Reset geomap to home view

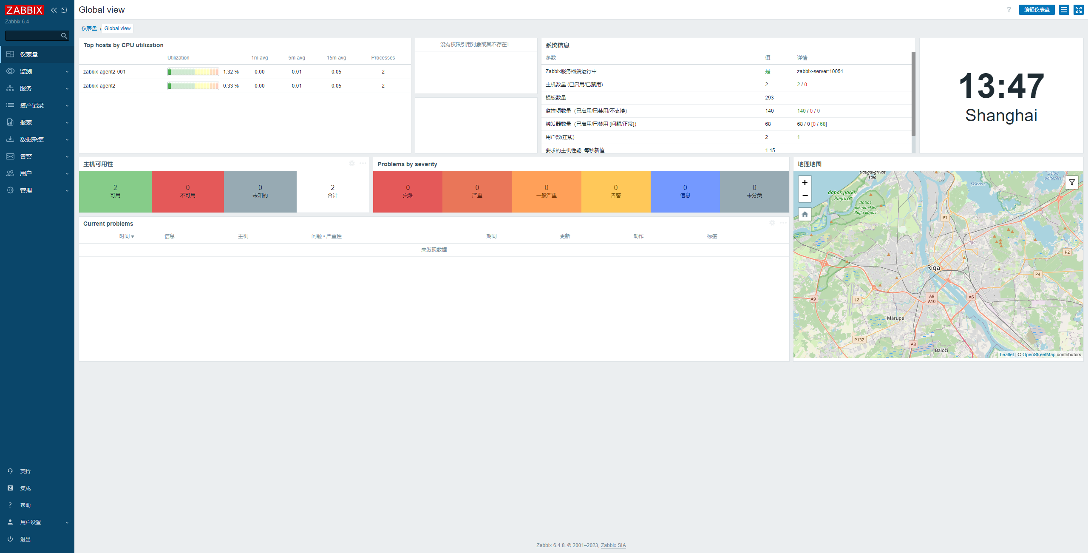click(805, 214)
